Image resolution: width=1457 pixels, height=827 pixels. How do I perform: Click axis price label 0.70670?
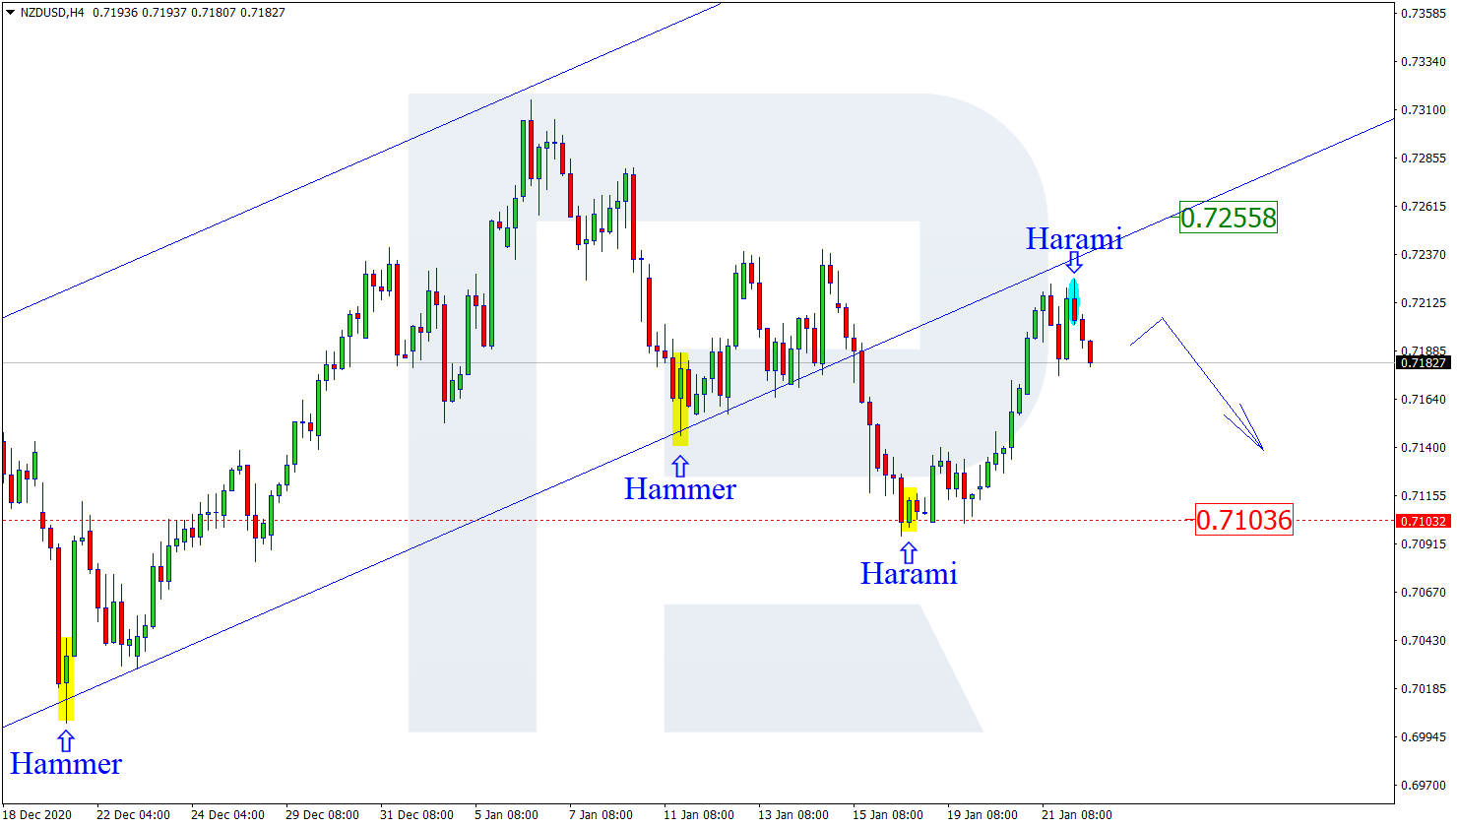[x=1424, y=593]
